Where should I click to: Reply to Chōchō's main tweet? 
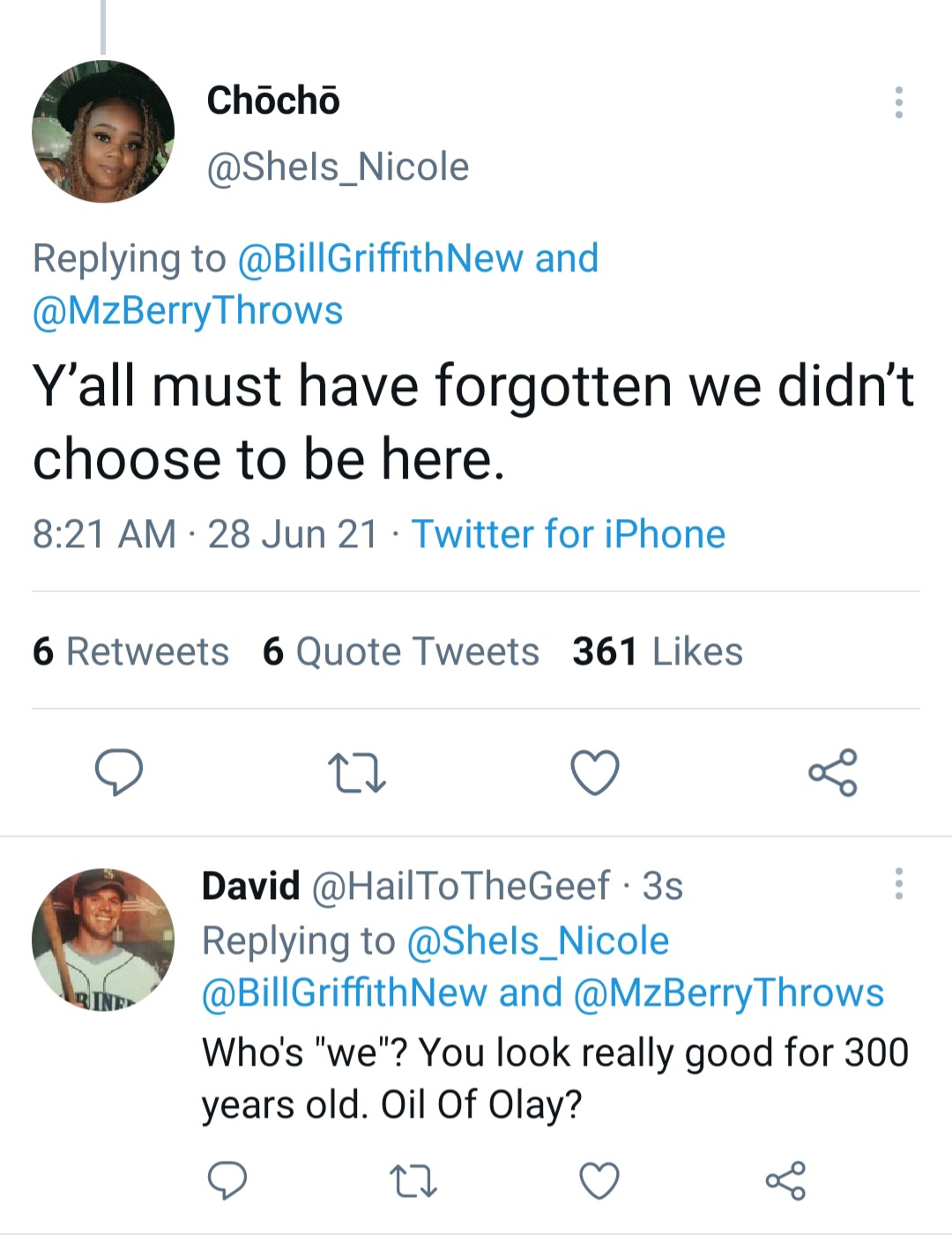pos(118,773)
